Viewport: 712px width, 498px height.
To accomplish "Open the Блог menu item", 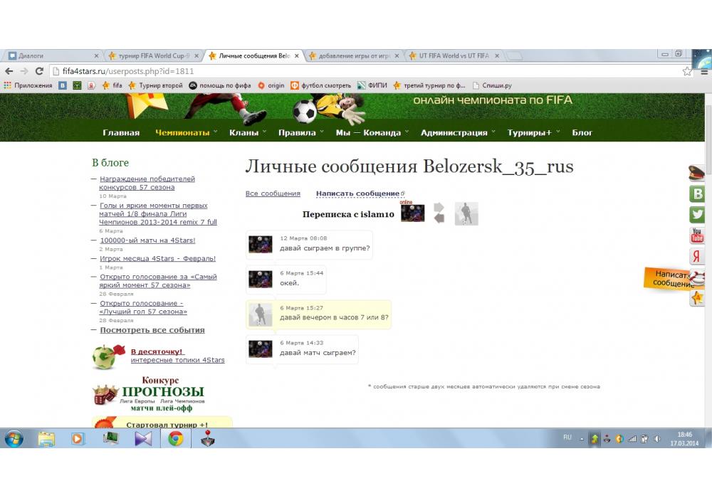I will coord(582,132).
